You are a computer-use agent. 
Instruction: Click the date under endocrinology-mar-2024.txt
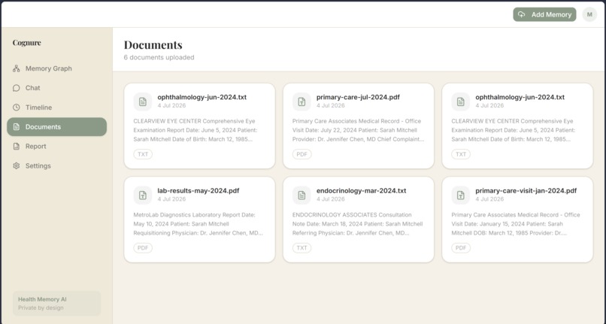pos(330,199)
